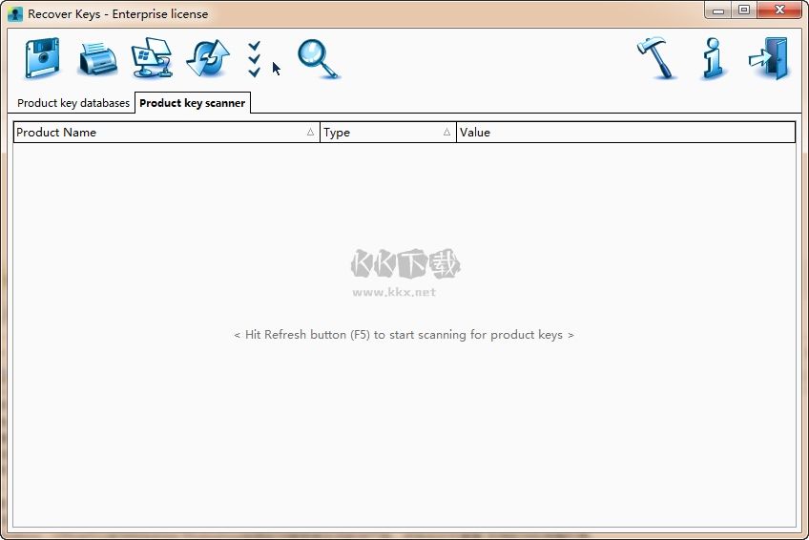Image resolution: width=809 pixels, height=540 pixels.
Task: Click the Value column header
Action: (x=626, y=132)
